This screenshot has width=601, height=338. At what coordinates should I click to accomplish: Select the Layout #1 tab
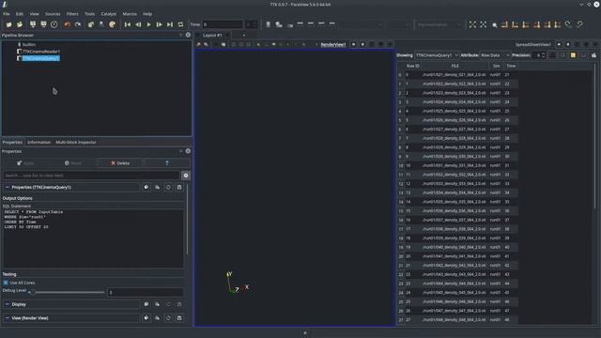pos(212,36)
